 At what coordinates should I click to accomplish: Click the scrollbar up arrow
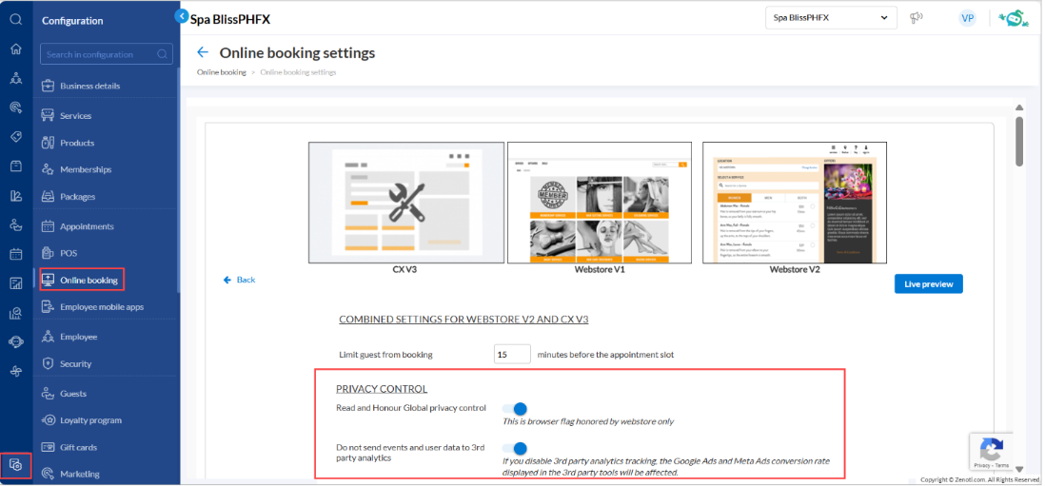tap(1019, 107)
